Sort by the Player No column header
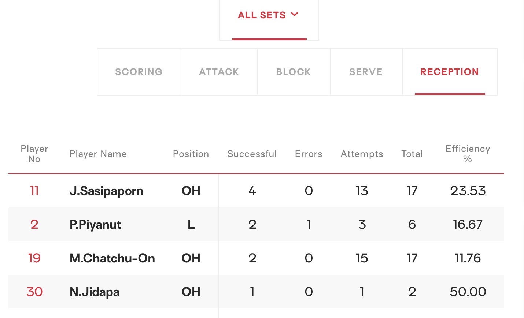Image resolution: width=524 pixels, height=318 pixels. pyautogui.click(x=34, y=154)
